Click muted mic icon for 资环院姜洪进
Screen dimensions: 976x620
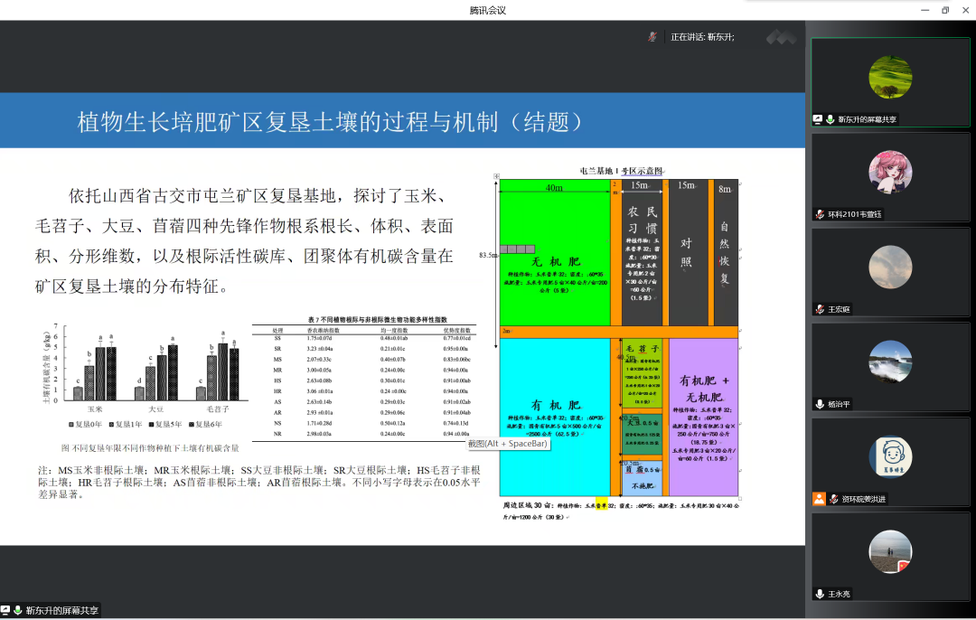coord(834,499)
